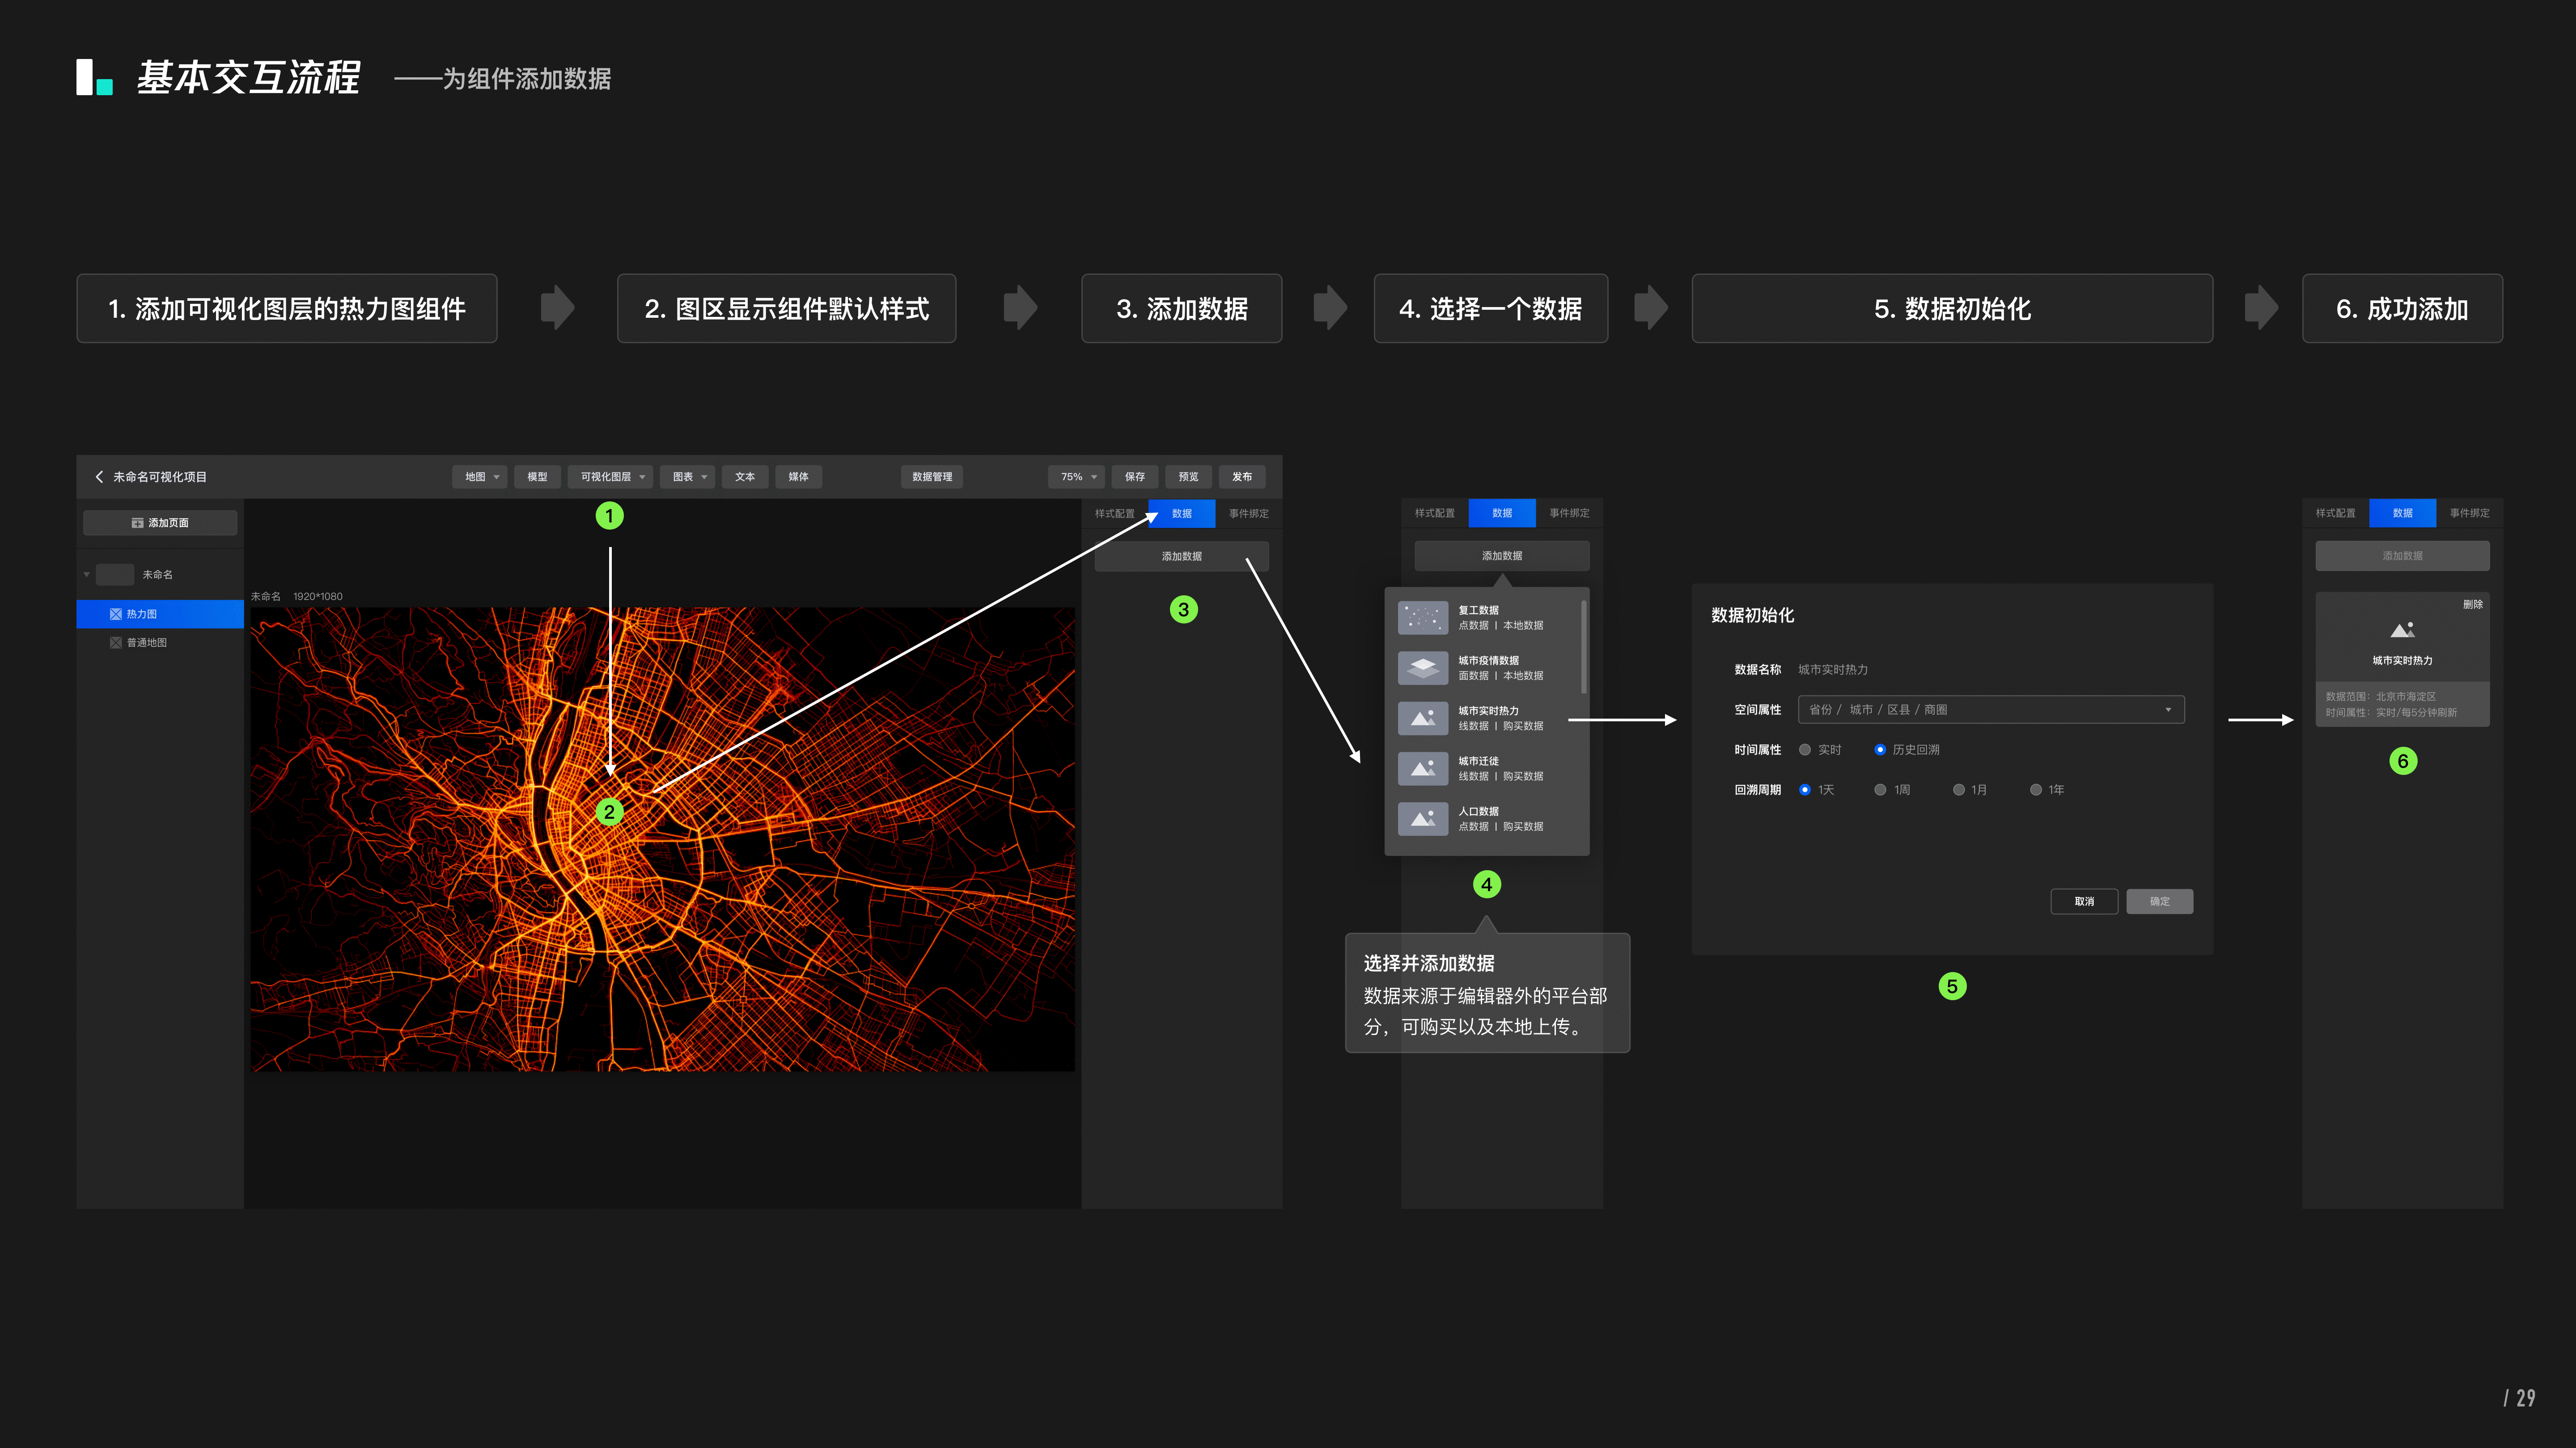Click the 普通地图 layer icon
2576x1448 pixels.
click(x=116, y=643)
